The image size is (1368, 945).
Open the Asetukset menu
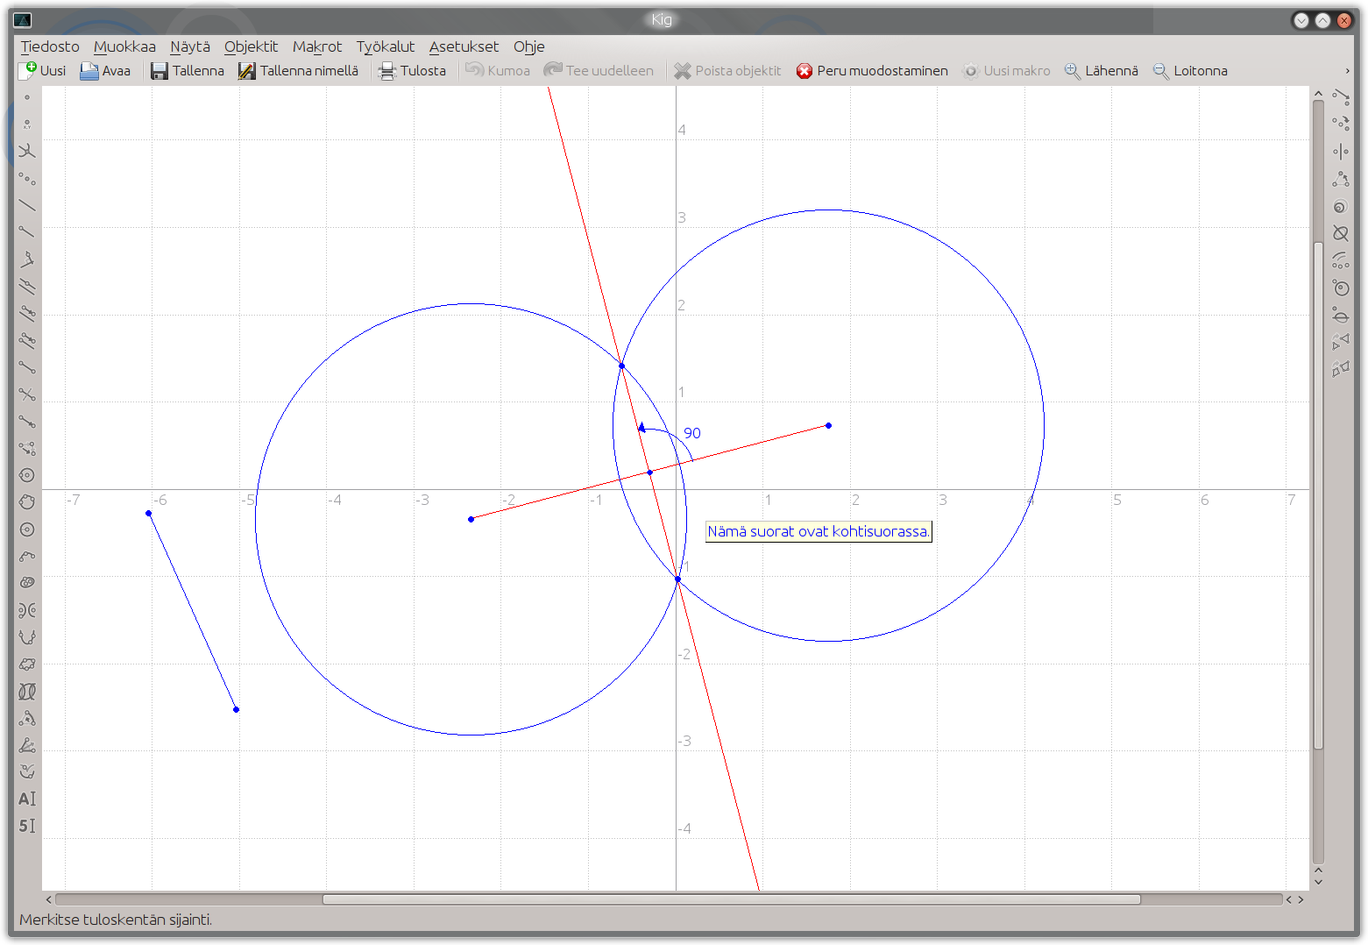(464, 46)
